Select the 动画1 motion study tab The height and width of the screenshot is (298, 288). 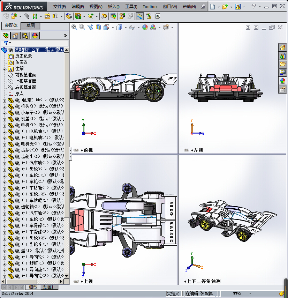tap(50, 287)
